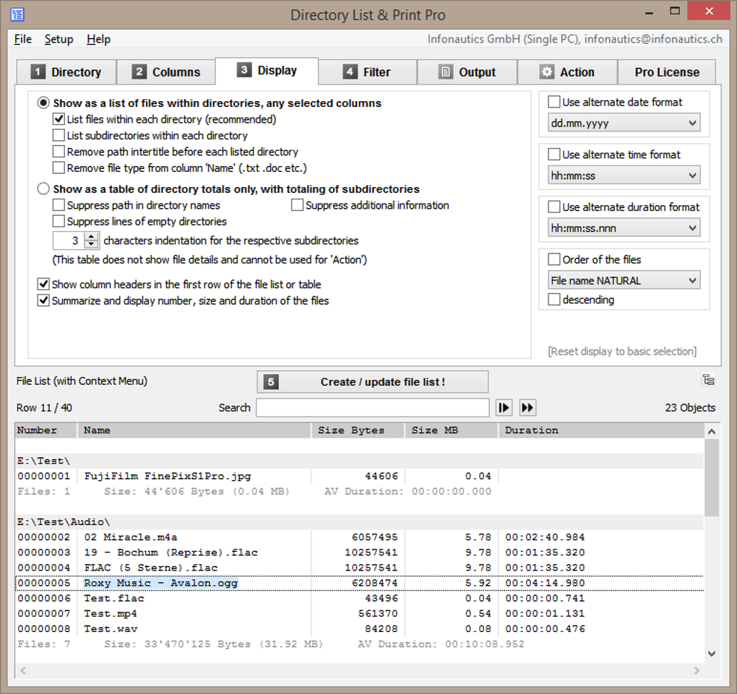The height and width of the screenshot is (694, 737).
Task: Select the '02 Miracle.m4a' row
Action: click(x=360, y=537)
